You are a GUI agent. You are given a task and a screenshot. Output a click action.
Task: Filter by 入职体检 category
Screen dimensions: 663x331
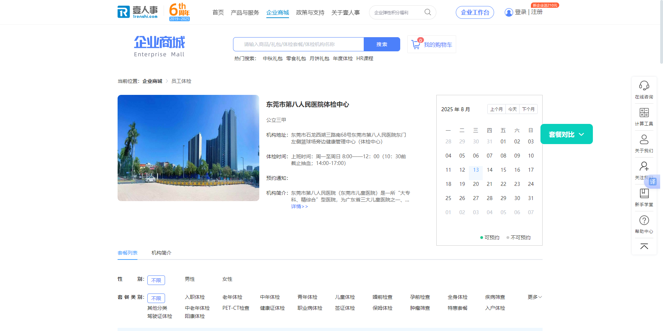click(x=195, y=297)
